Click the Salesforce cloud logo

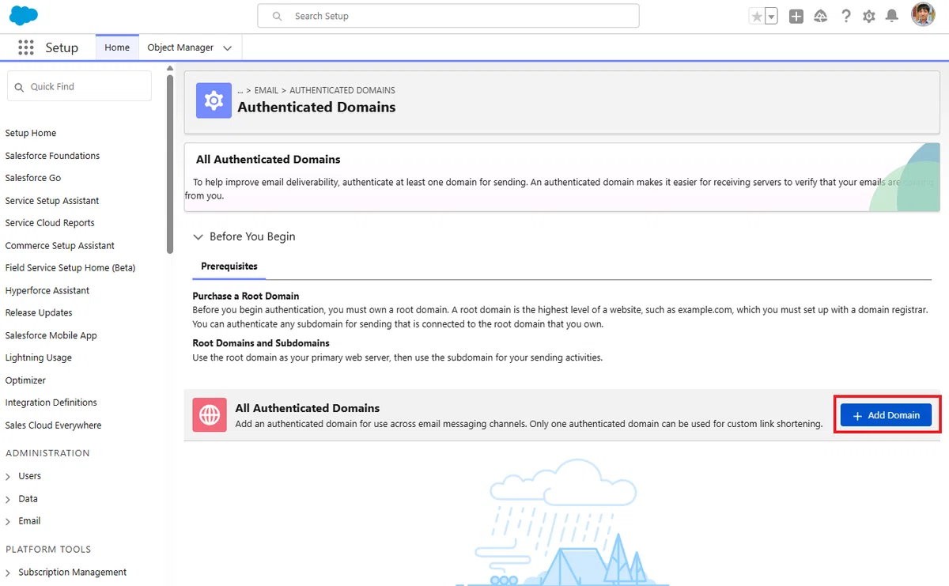point(24,15)
